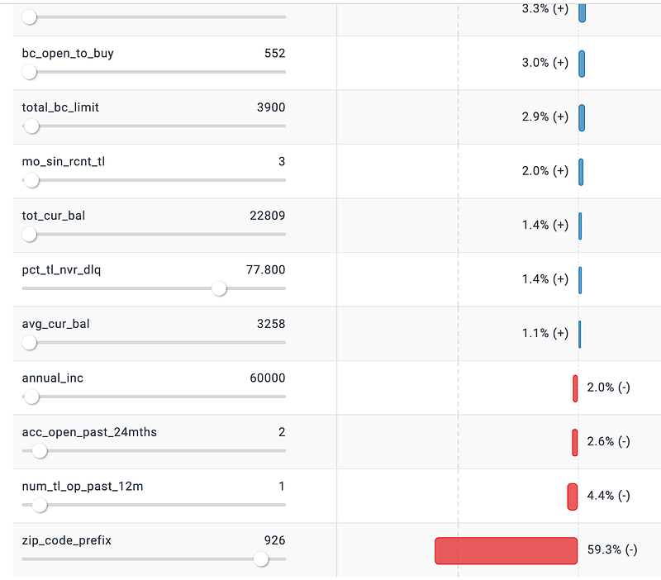Click the red 2.6% acc_open_past_24mths bar
This screenshot has width=661, height=580.
(x=575, y=442)
